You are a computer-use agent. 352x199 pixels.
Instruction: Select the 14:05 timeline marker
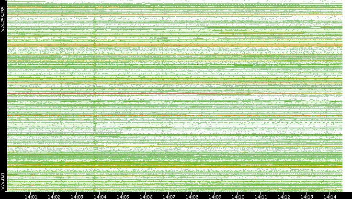coord(123,196)
